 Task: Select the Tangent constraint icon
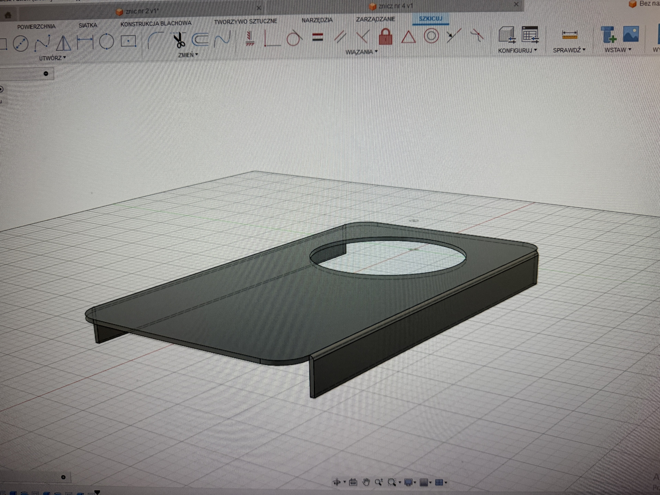tap(294, 38)
